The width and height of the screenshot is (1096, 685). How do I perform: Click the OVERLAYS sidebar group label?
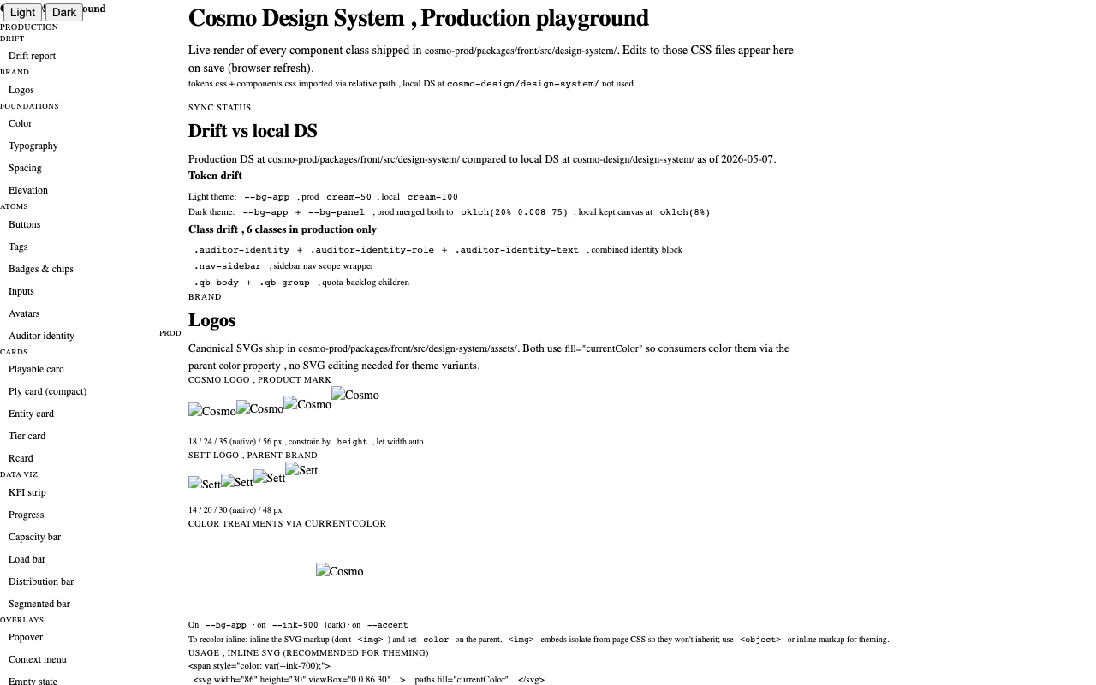pyautogui.click(x=21, y=620)
